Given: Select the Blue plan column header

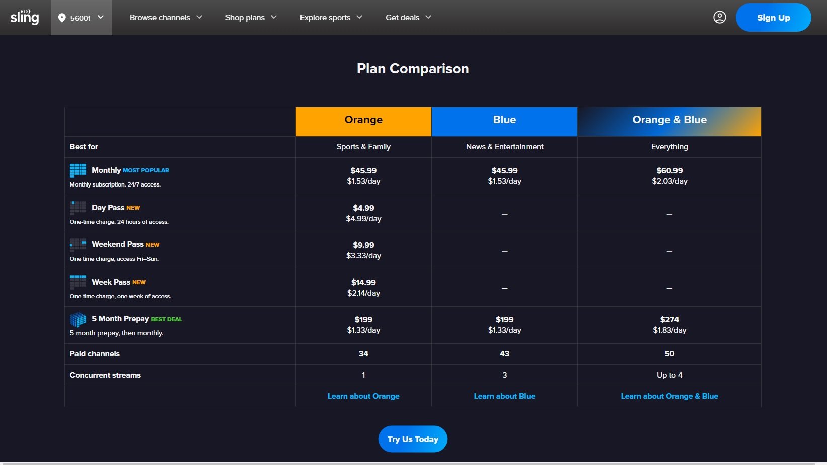Looking at the screenshot, I should (504, 121).
